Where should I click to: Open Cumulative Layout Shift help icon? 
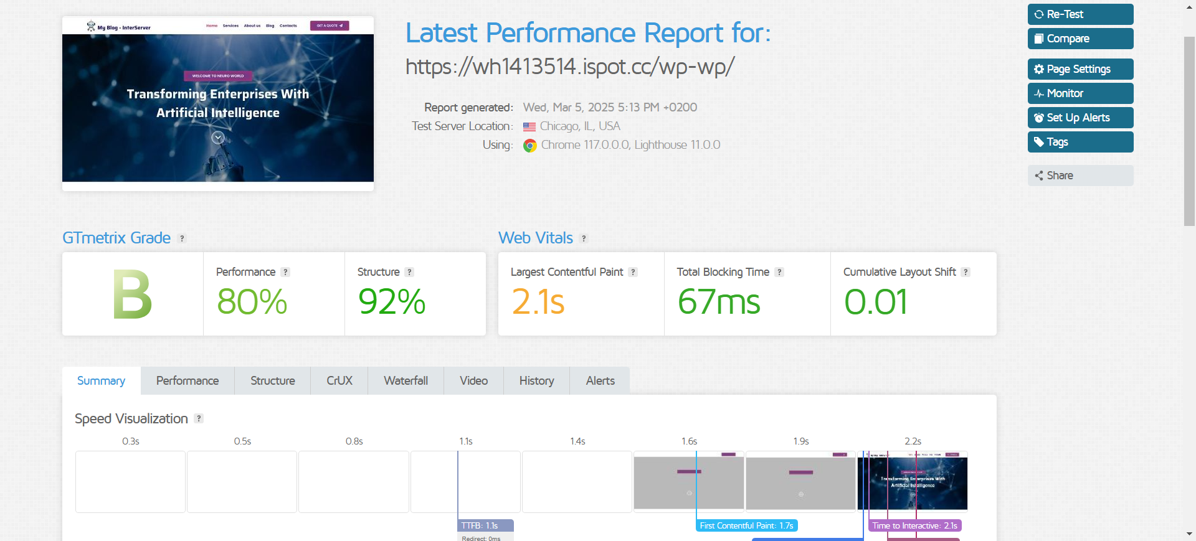pos(966,272)
